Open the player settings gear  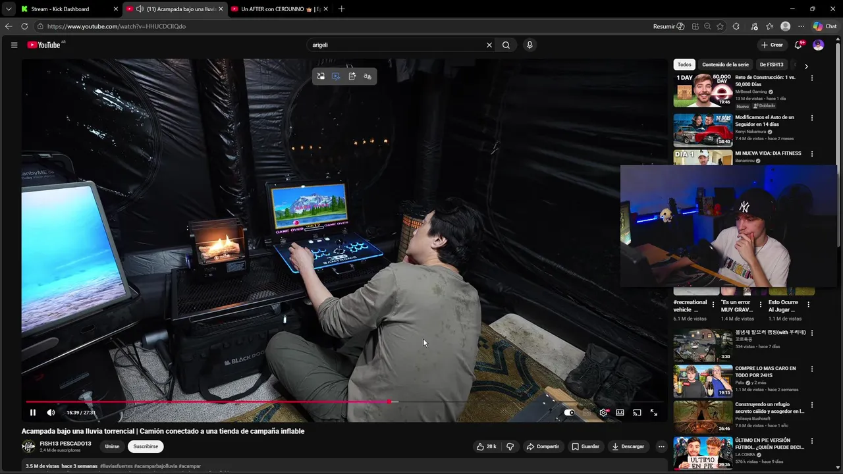coord(603,413)
